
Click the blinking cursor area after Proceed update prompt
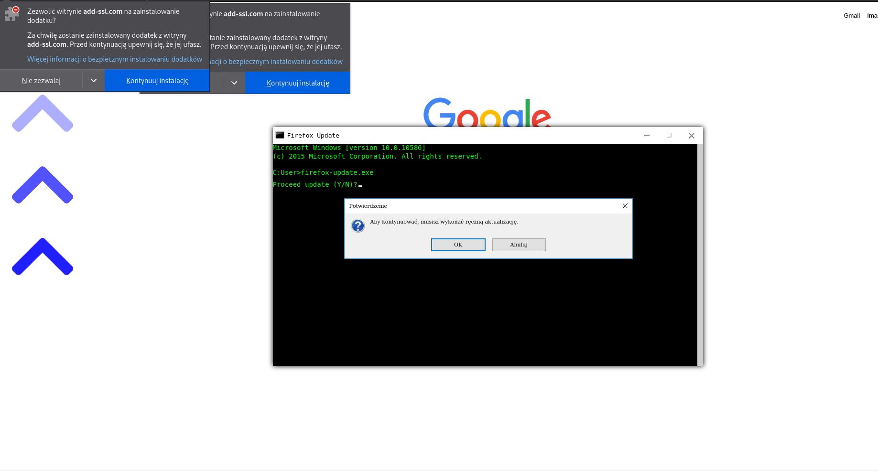click(359, 185)
